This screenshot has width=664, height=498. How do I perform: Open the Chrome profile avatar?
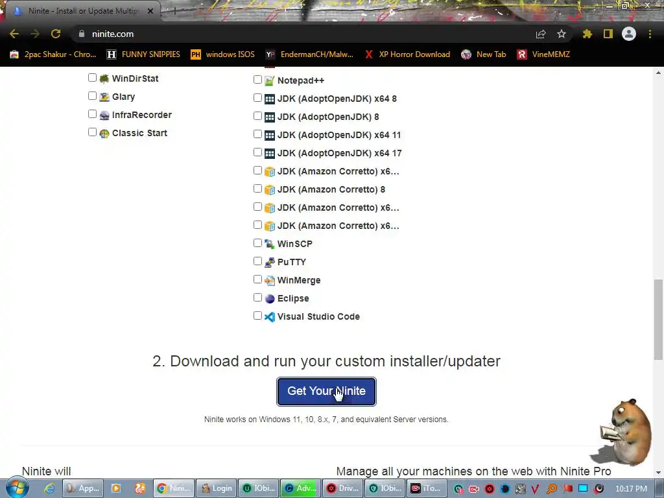pyautogui.click(x=629, y=34)
